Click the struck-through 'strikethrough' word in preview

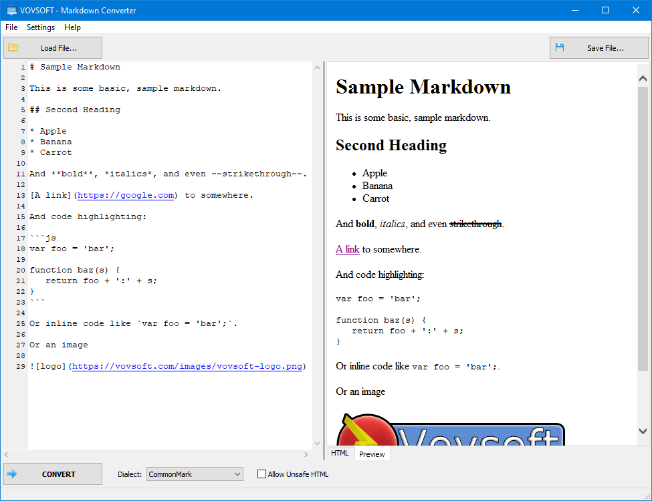475,224
